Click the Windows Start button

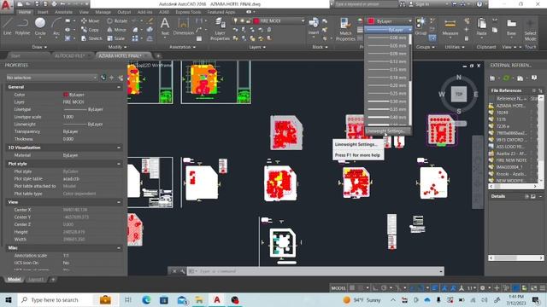(9, 299)
